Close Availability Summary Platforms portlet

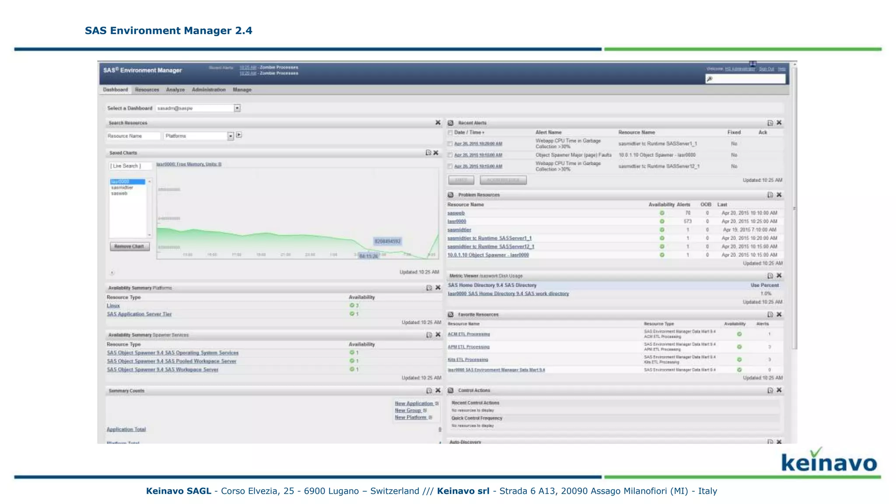[x=437, y=287]
